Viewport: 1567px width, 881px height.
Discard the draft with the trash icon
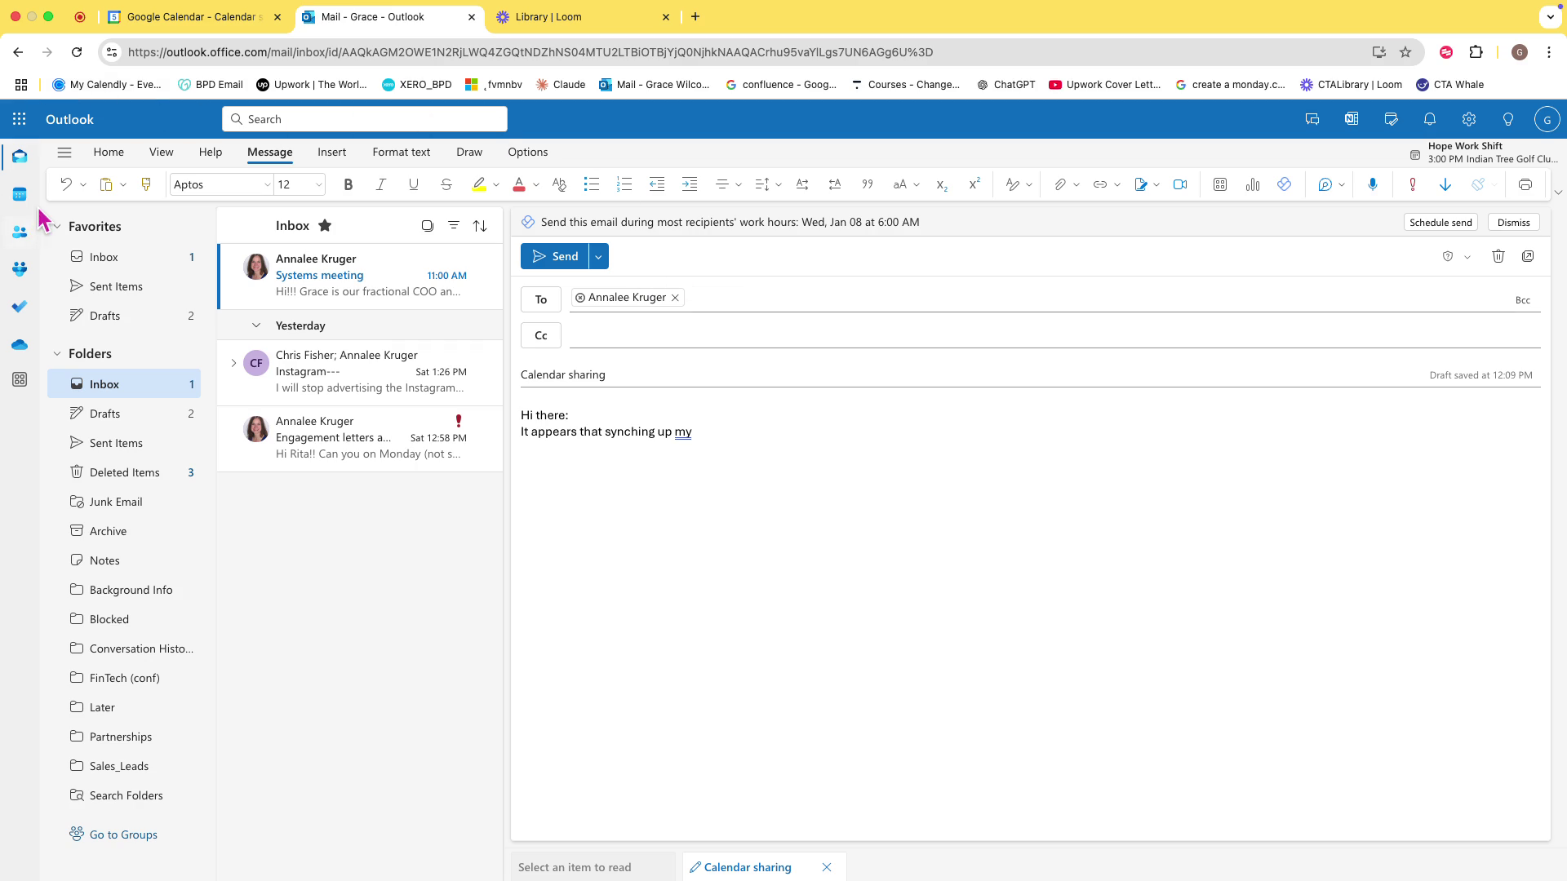1498,256
